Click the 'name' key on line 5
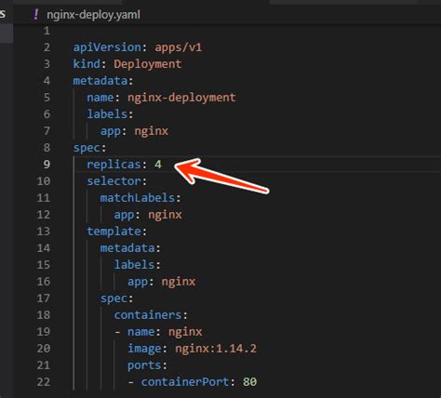Image resolution: width=441 pixels, height=398 pixels. (100, 98)
